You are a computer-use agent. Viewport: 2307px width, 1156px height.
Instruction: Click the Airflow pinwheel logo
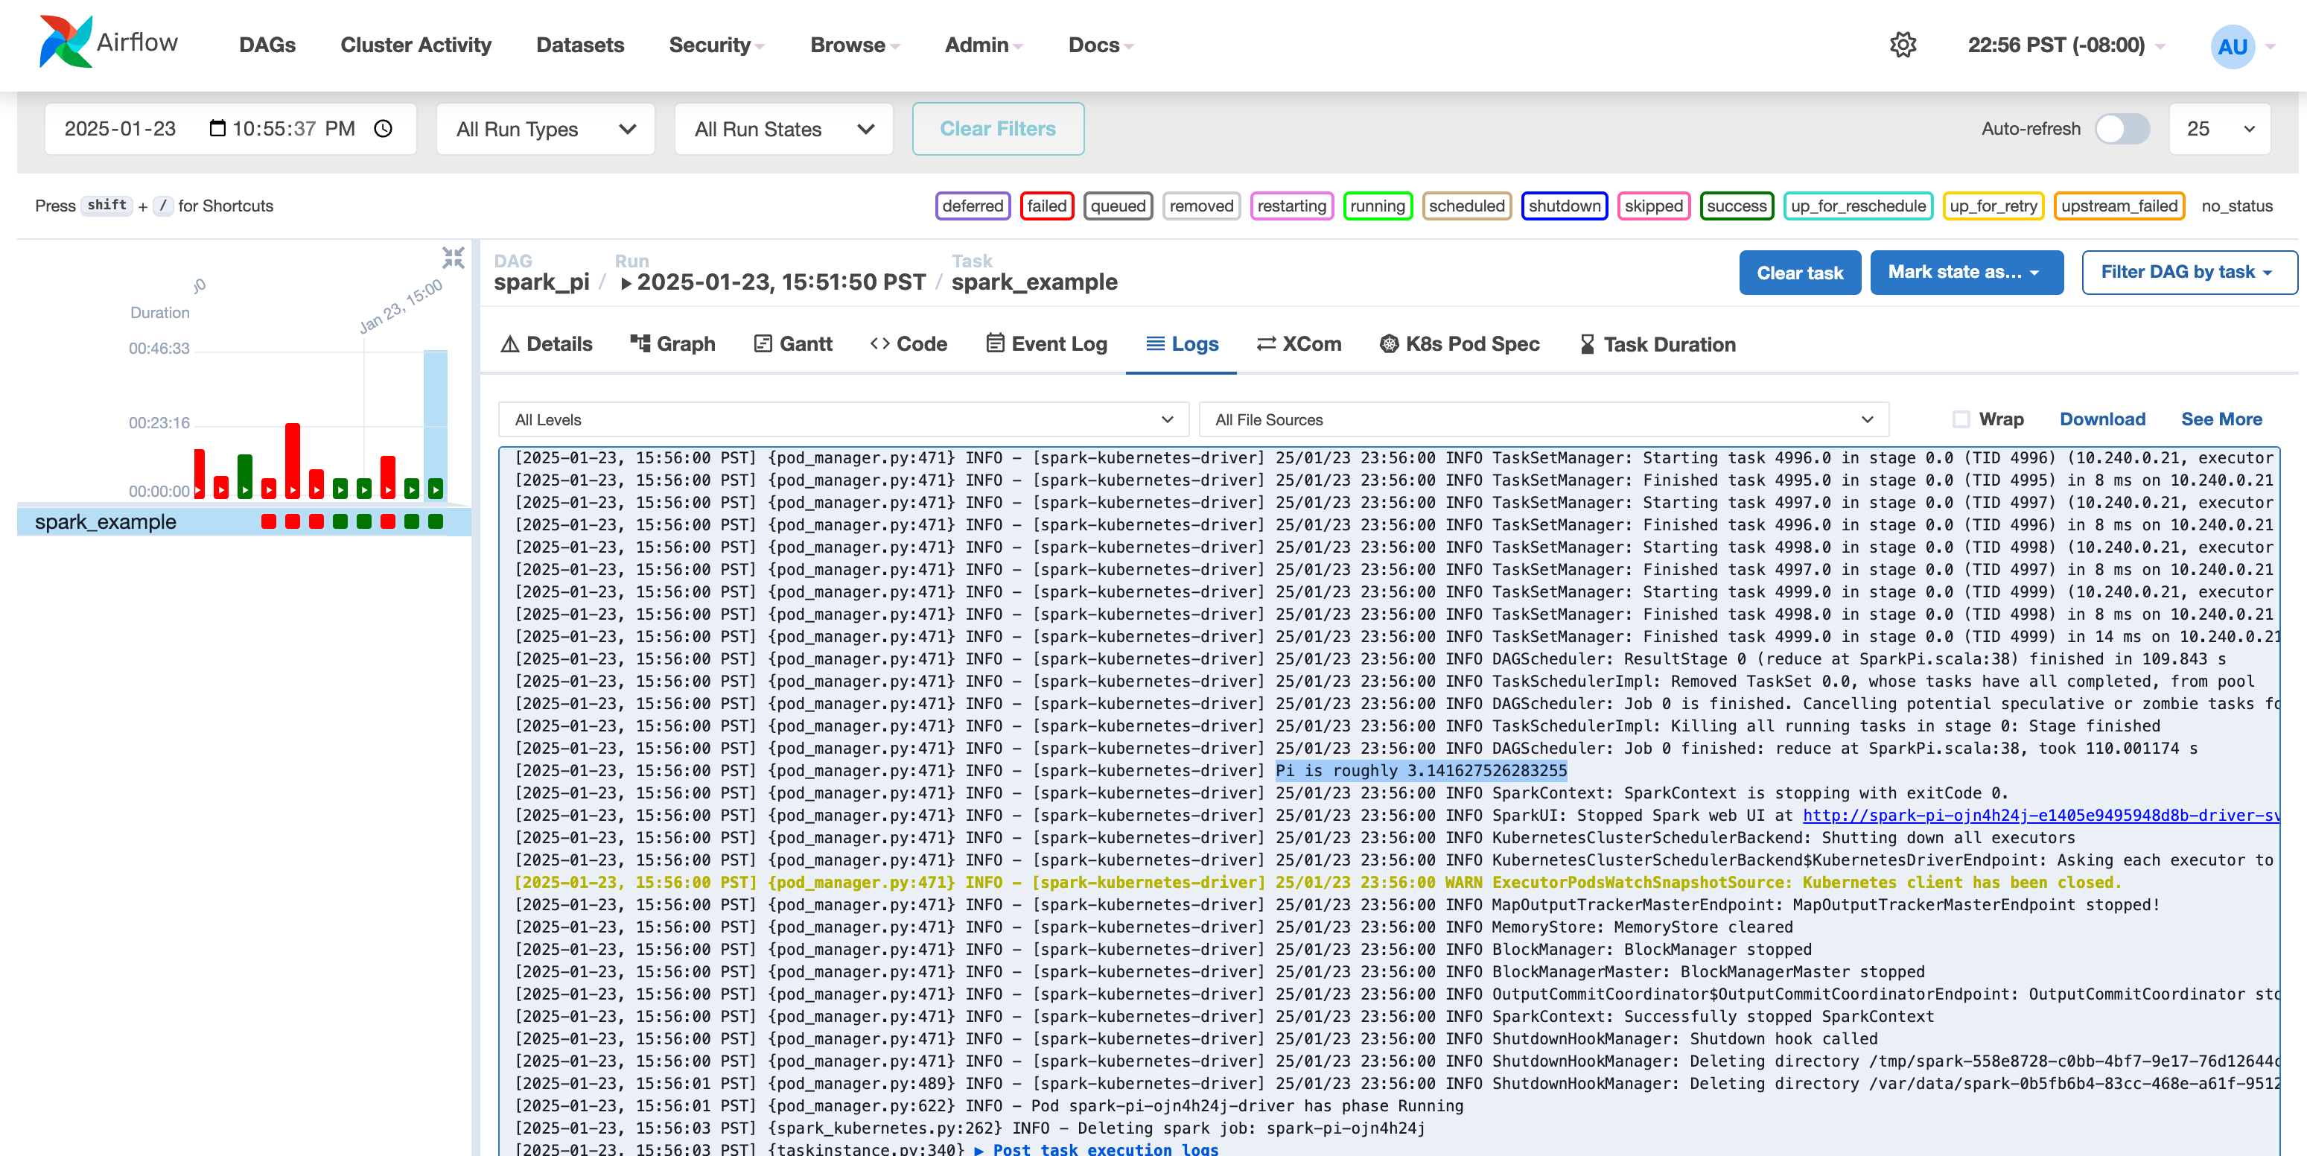(66, 42)
